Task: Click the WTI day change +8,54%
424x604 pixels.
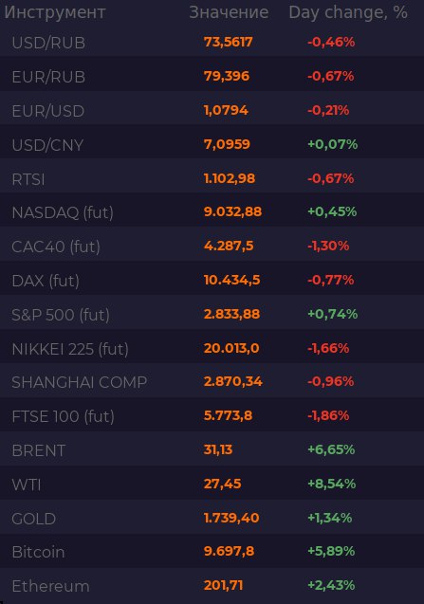Action: (x=331, y=484)
